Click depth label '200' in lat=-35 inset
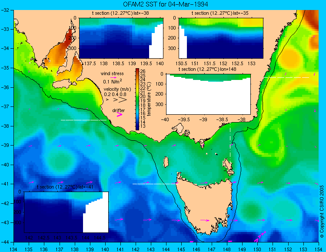This screenshot has width=326, height=252. 173,38
